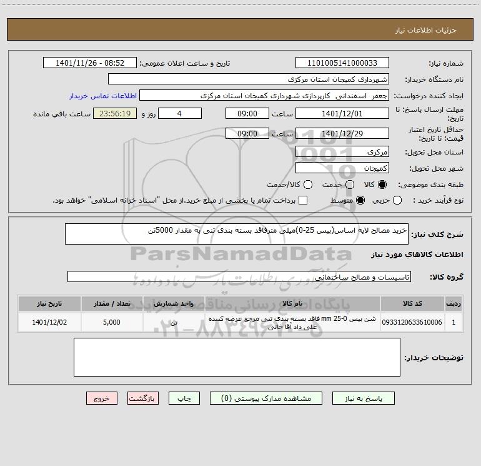Click the نام کالا column header
Screen dimensions: 481x466
[x=292, y=304]
